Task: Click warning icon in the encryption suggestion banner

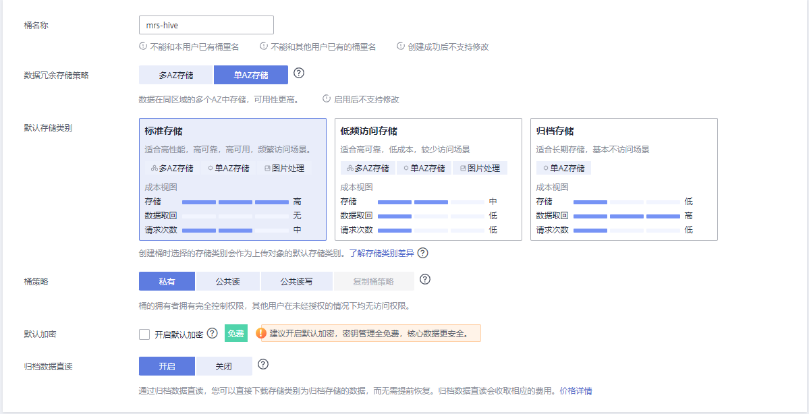Action: tap(260, 333)
